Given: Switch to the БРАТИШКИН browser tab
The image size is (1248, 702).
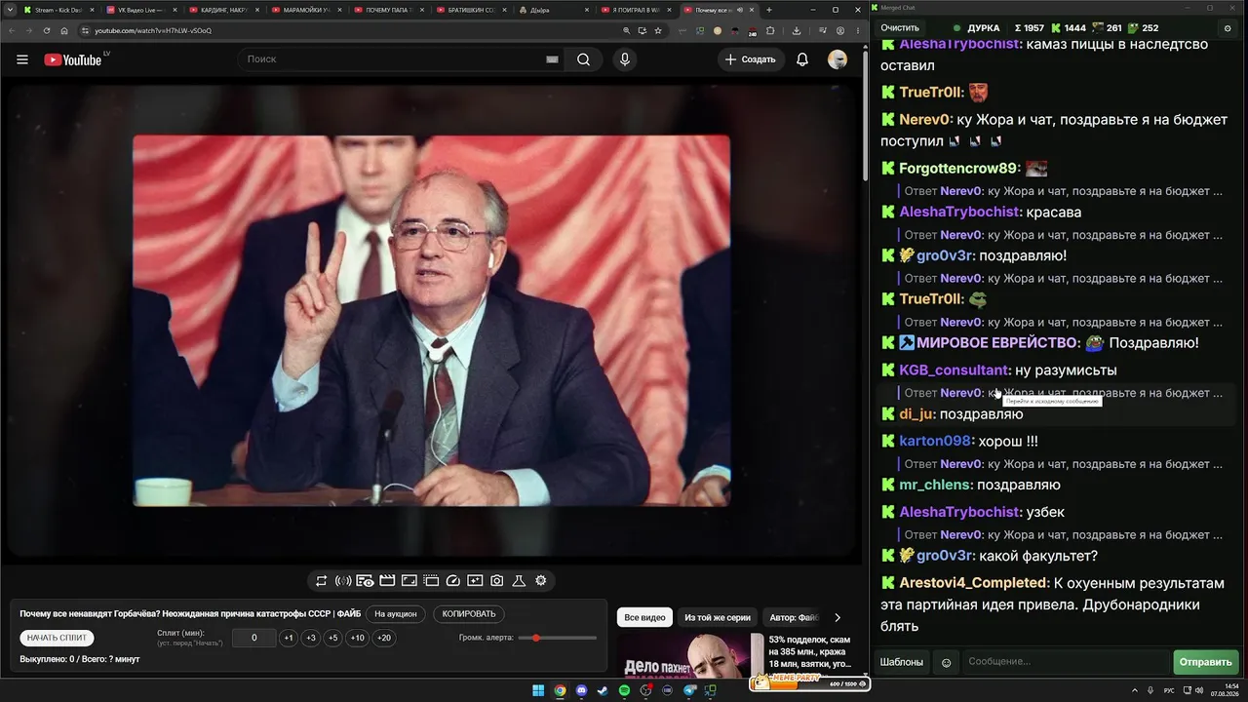Looking at the screenshot, I should click(472, 10).
